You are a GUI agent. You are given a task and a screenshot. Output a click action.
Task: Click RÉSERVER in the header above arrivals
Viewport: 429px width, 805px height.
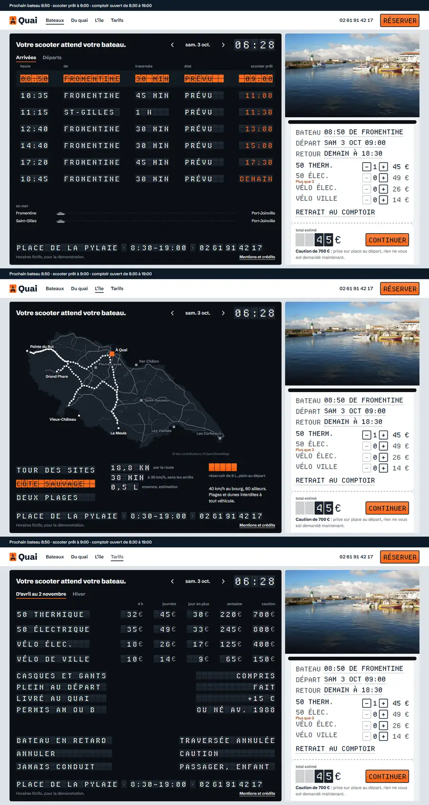(x=400, y=21)
